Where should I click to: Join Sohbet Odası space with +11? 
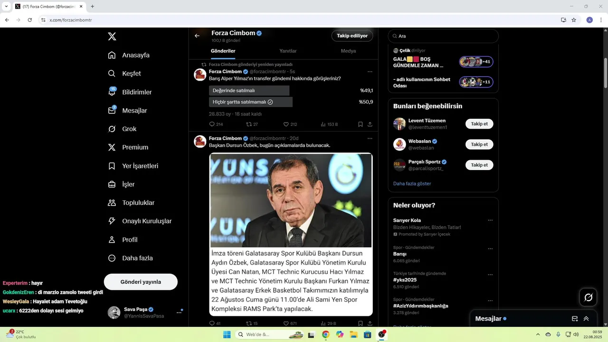coord(476,82)
